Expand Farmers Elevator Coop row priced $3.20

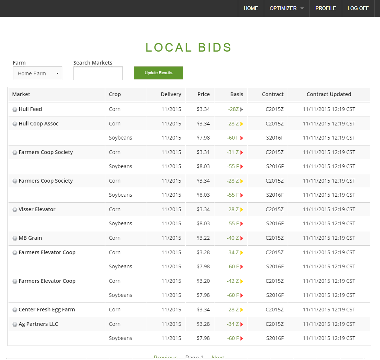15,281
